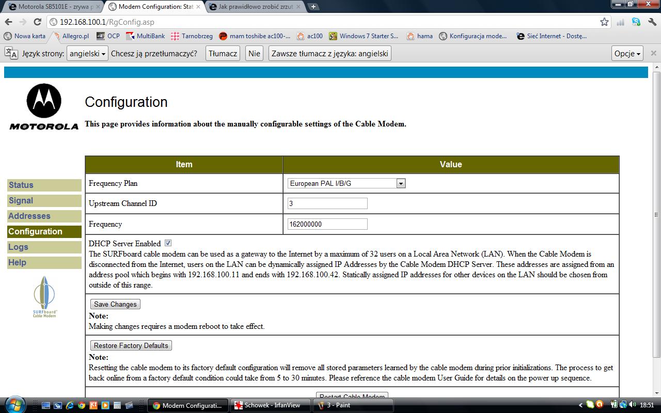Click Restore Factory Defaults button

pyautogui.click(x=131, y=345)
